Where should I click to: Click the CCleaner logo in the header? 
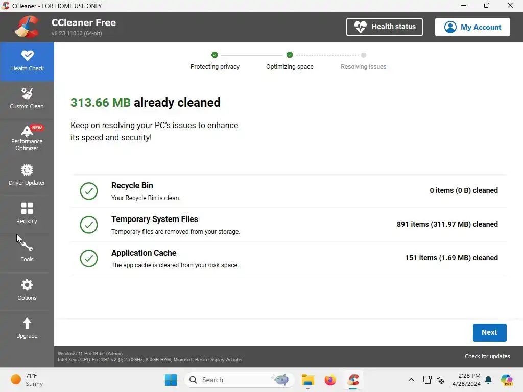(x=27, y=27)
